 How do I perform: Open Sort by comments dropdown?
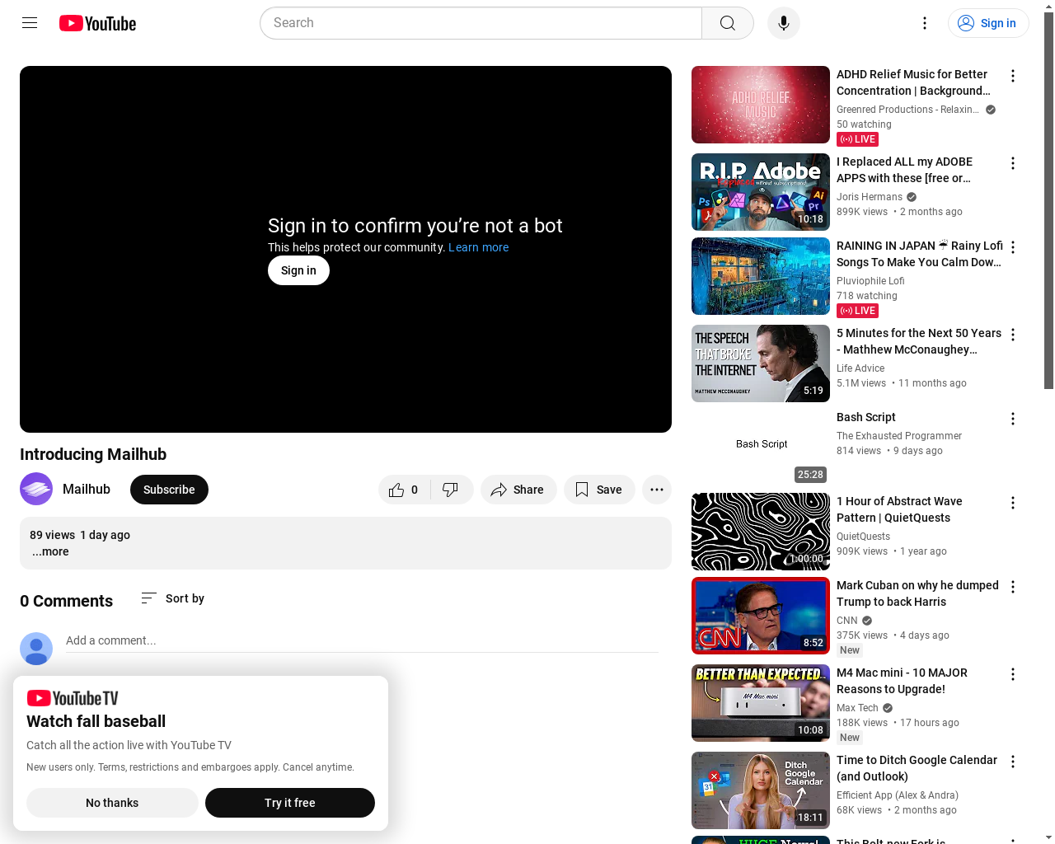172,598
